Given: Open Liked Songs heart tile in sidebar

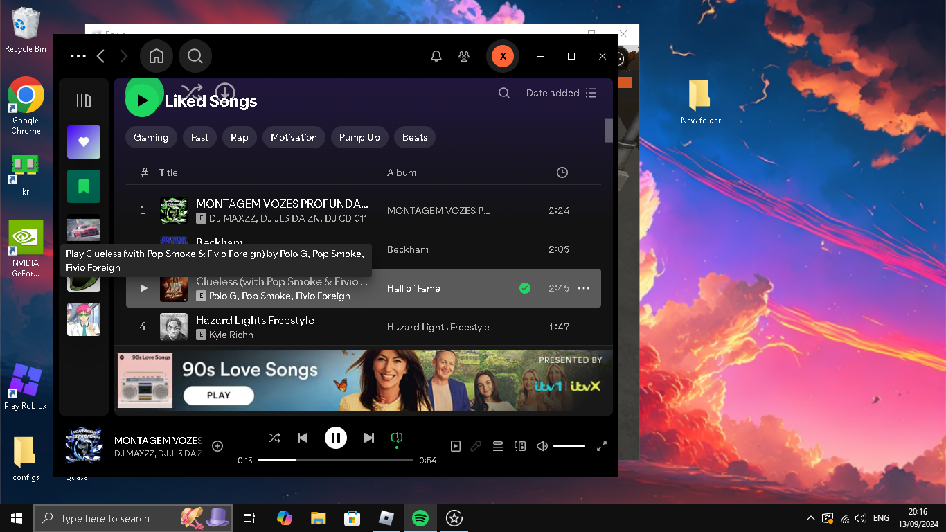Looking at the screenshot, I should pos(84,142).
